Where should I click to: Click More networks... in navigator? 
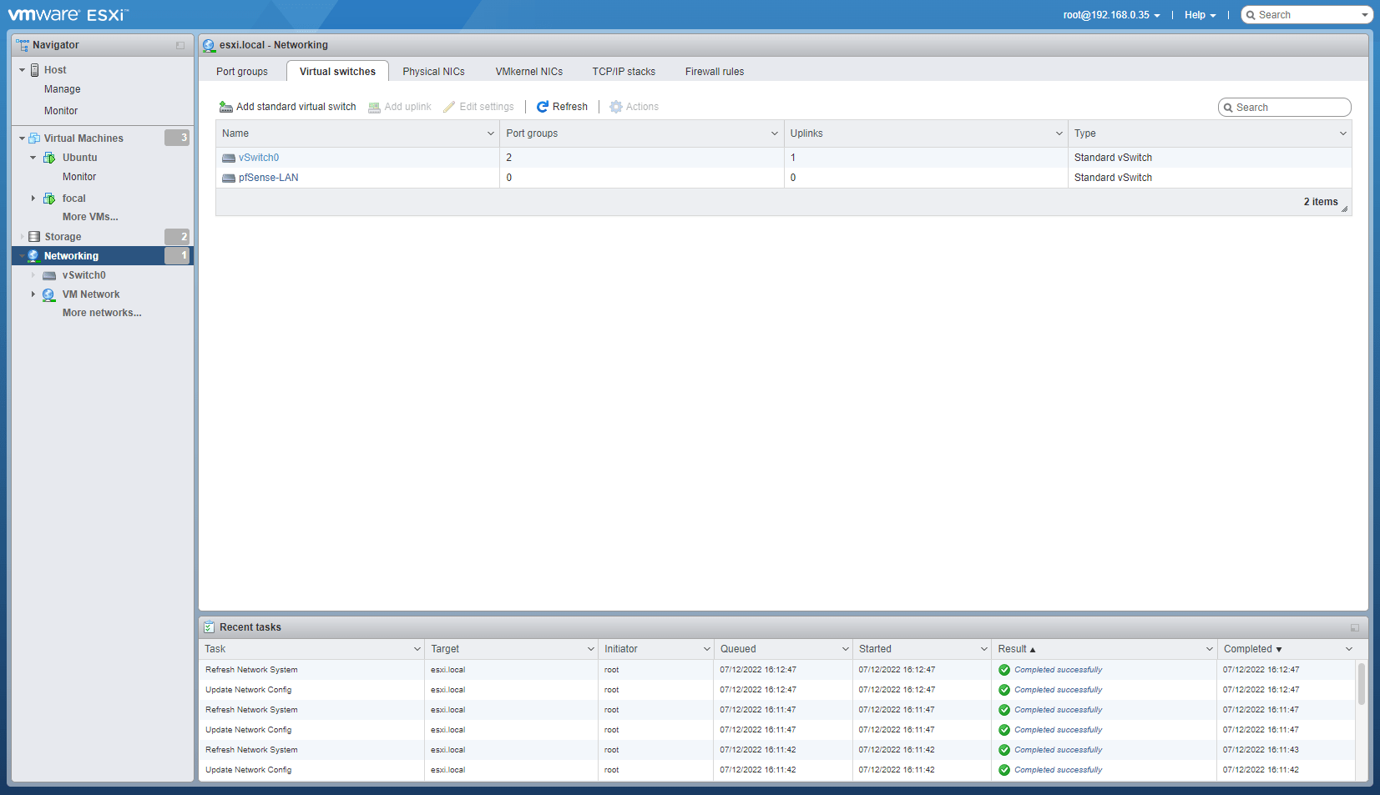point(102,313)
